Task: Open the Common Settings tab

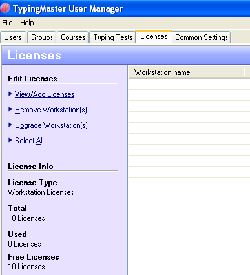Action: [202, 37]
